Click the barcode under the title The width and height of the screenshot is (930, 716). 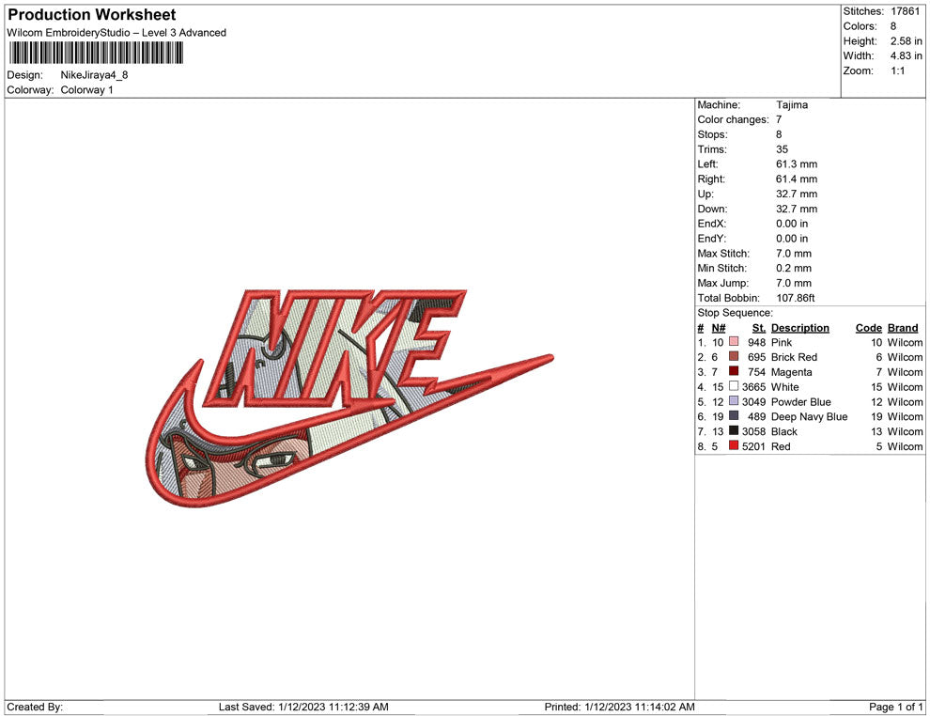click(96, 53)
